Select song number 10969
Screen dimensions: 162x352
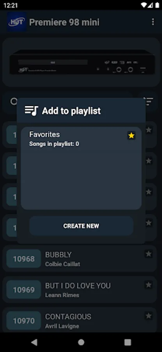24,290
